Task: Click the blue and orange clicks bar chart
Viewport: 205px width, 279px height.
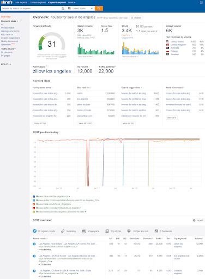Action: tap(140, 48)
